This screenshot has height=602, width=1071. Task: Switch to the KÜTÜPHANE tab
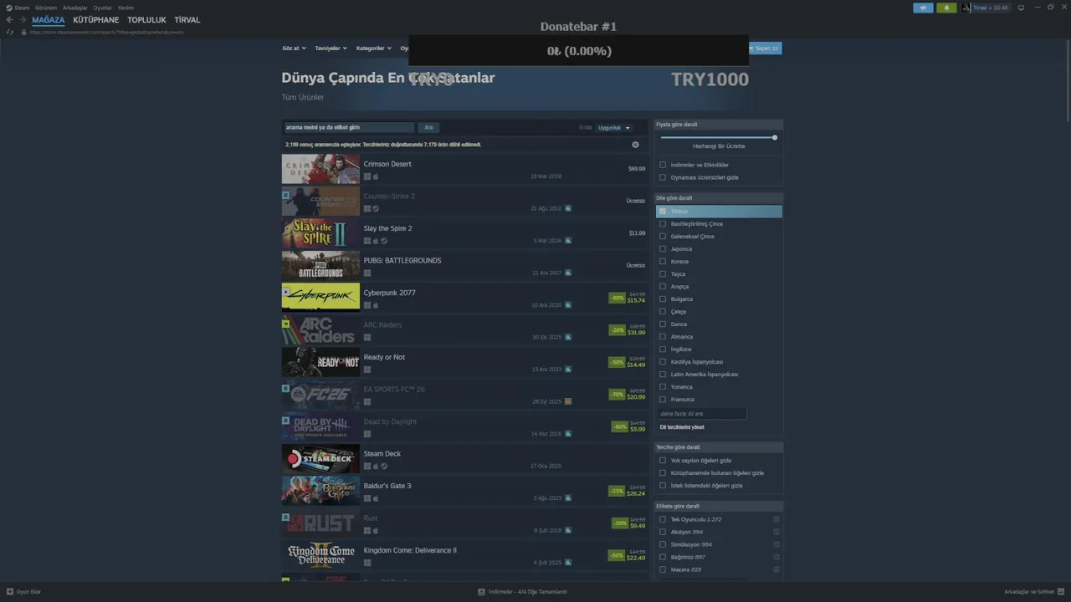pyautogui.click(x=96, y=20)
